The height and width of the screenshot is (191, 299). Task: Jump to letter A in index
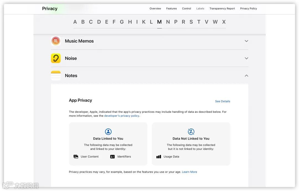point(75,22)
